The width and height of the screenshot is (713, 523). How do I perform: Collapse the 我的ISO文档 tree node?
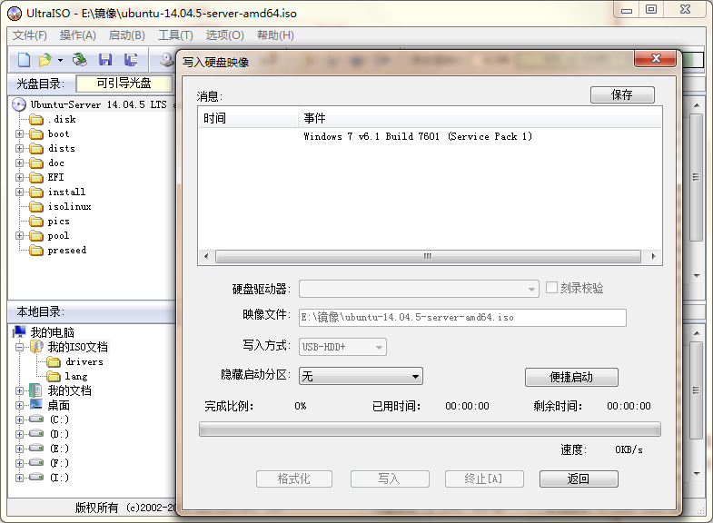tap(20, 347)
